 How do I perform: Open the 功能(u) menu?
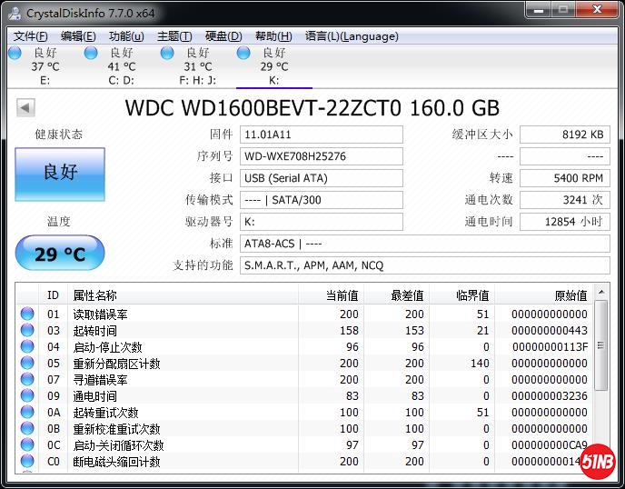[x=126, y=36]
